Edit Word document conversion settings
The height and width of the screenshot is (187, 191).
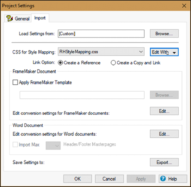[164, 134]
